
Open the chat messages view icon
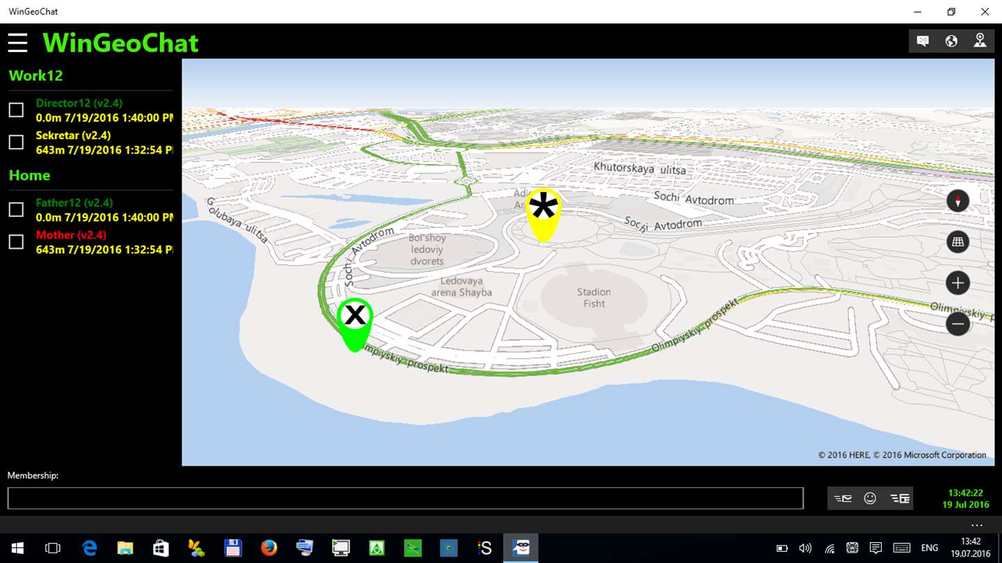[x=923, y=41]
